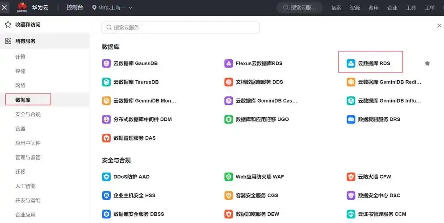This screenshot has width=444, height=223.
Task: Click the location pin icon for region
Action: pos(94,8)
